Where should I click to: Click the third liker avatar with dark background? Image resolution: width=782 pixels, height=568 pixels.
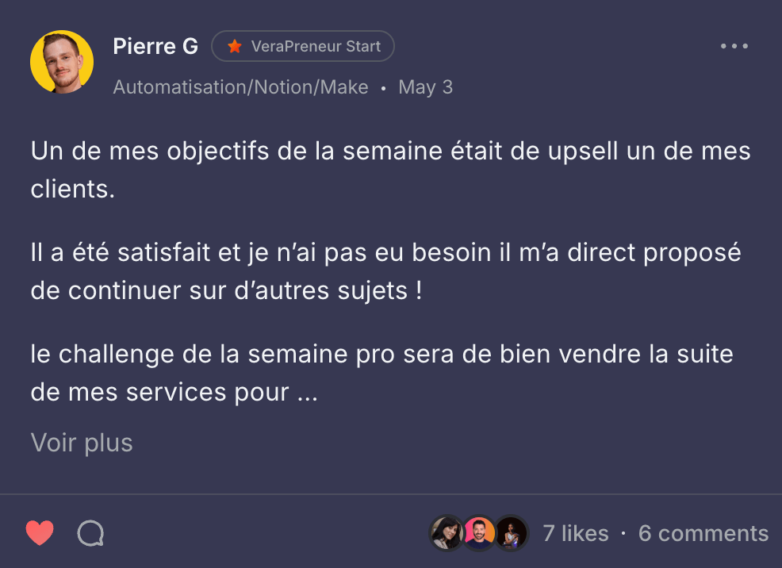[512, 533]
